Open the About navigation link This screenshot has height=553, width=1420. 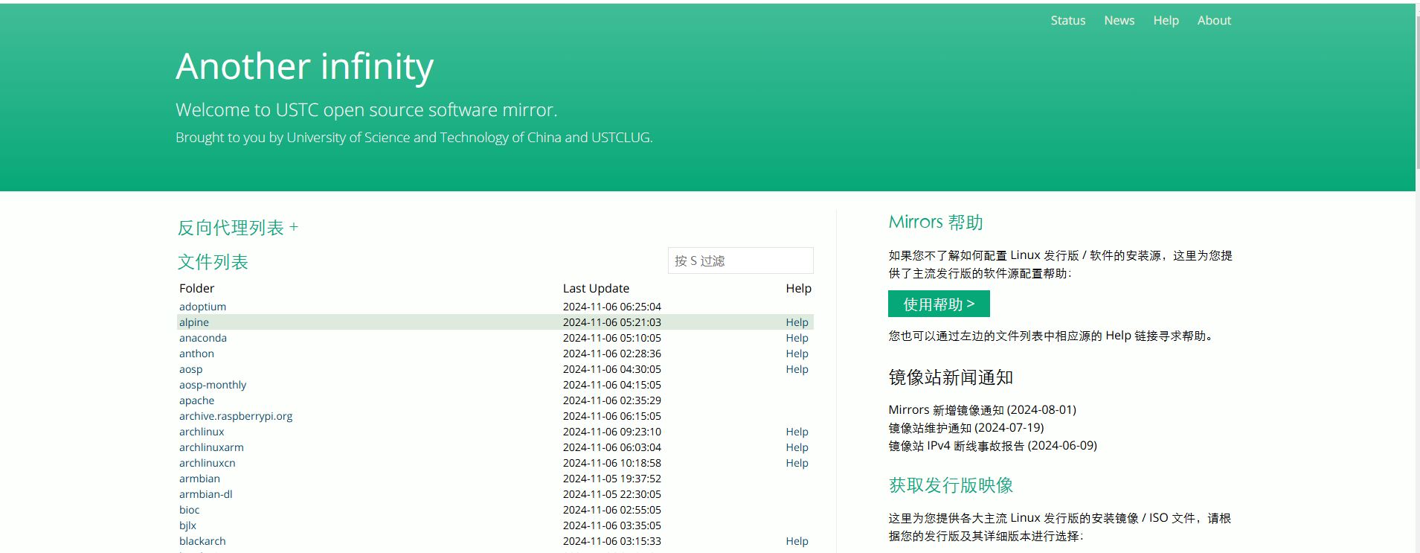tap(1214, 21)
